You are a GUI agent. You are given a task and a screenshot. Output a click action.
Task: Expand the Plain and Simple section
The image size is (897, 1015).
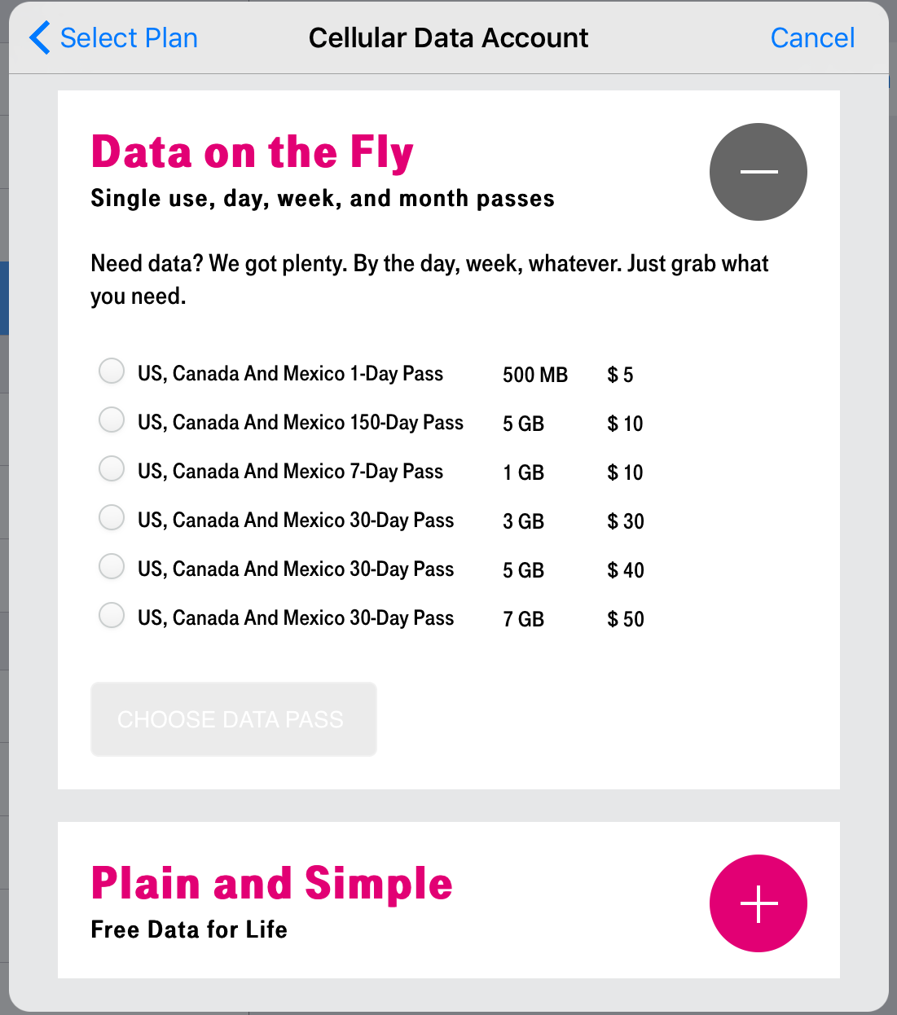pos(758,903)
